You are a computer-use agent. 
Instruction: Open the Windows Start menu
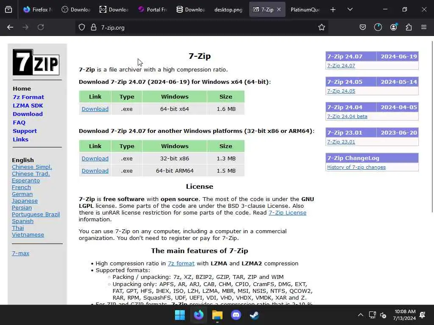tap(180, 315)
